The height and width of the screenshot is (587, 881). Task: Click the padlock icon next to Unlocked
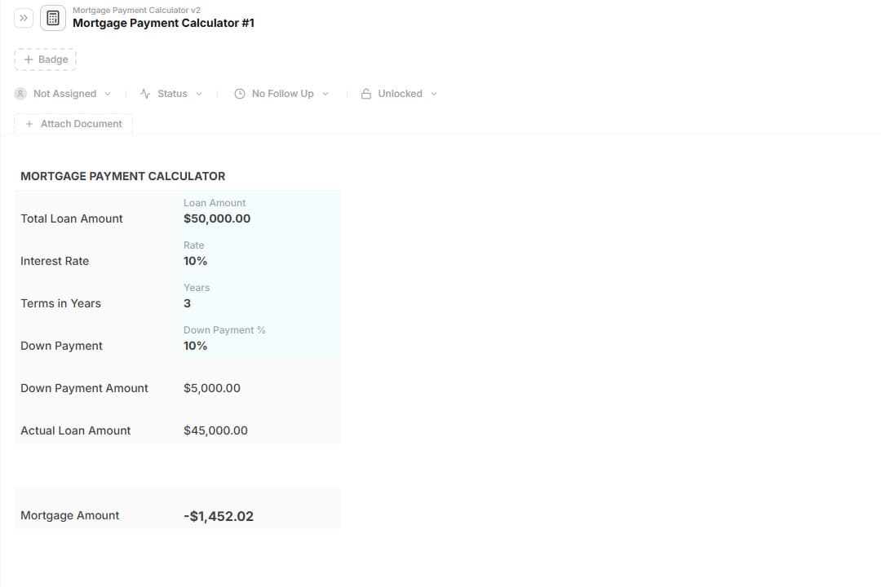[x=366, y=94]
